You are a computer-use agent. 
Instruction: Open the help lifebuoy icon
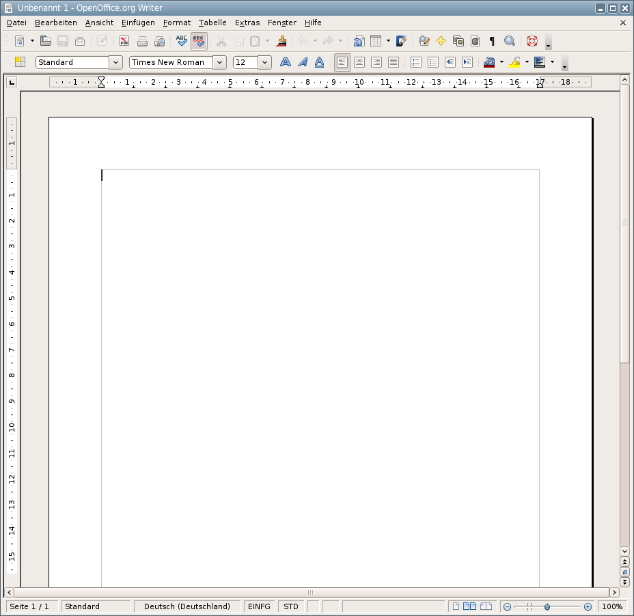tap(532, 41)
